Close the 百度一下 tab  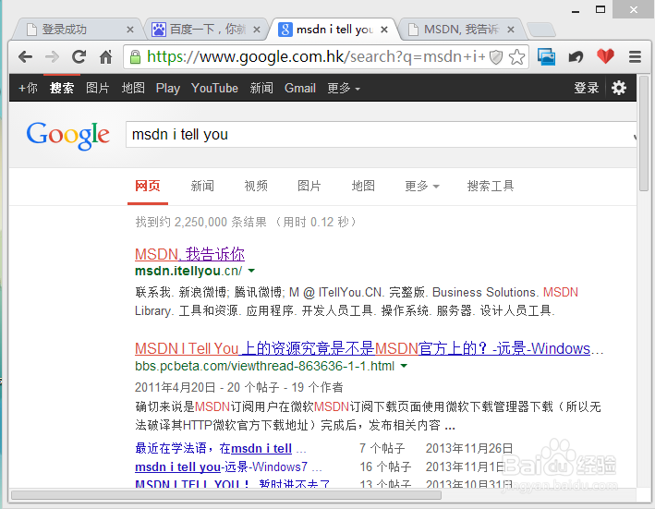coord(257,30)
